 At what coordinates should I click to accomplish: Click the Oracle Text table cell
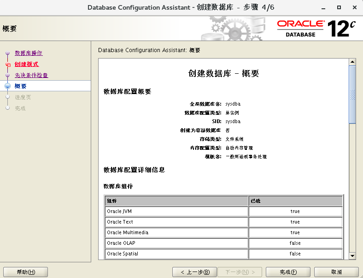176,222
